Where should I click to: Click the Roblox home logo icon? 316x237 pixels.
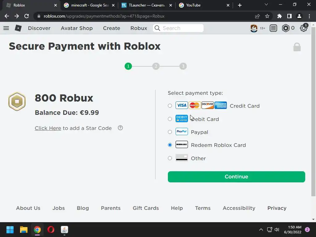(x=18, y=28)
